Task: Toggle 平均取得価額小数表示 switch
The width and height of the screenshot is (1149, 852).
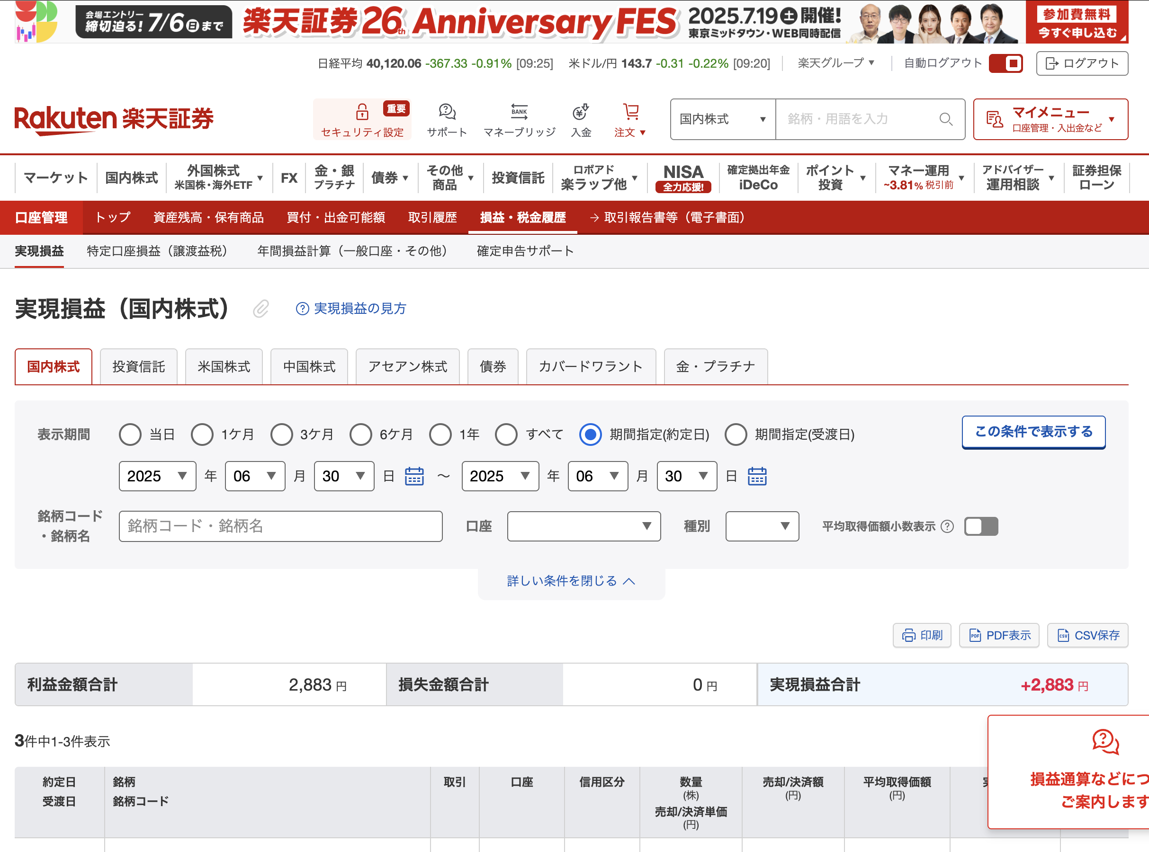Action: click(981, 526)
